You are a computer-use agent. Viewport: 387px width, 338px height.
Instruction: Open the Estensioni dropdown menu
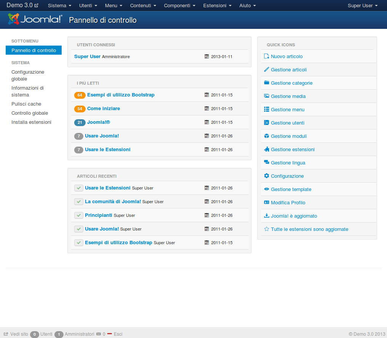click(217, 5)
